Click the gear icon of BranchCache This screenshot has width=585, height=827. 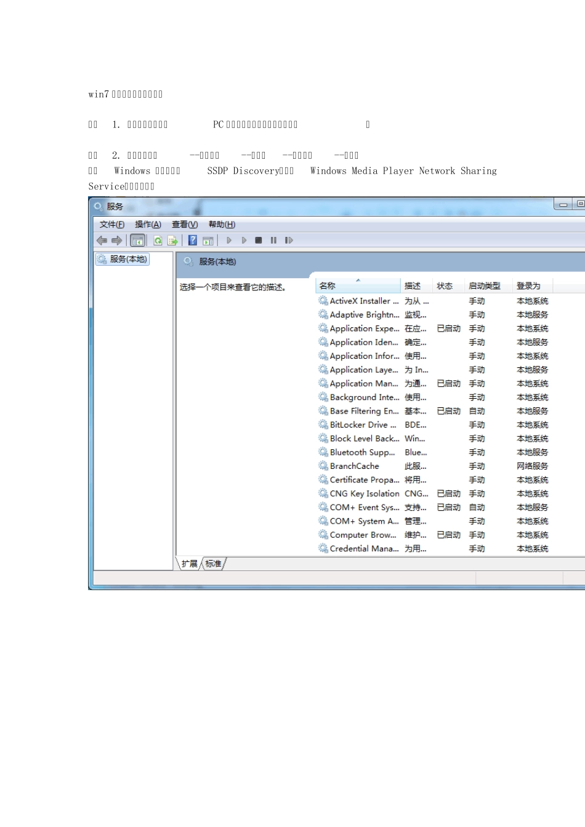[323, 466]
